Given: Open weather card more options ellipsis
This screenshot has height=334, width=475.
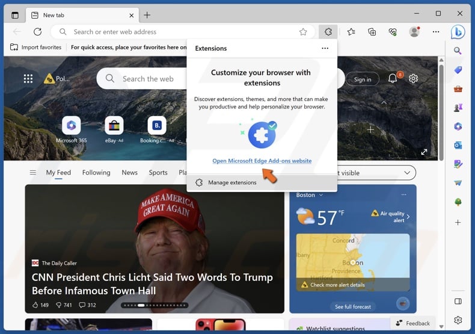Looking at the screenshot, I should 404,194.
